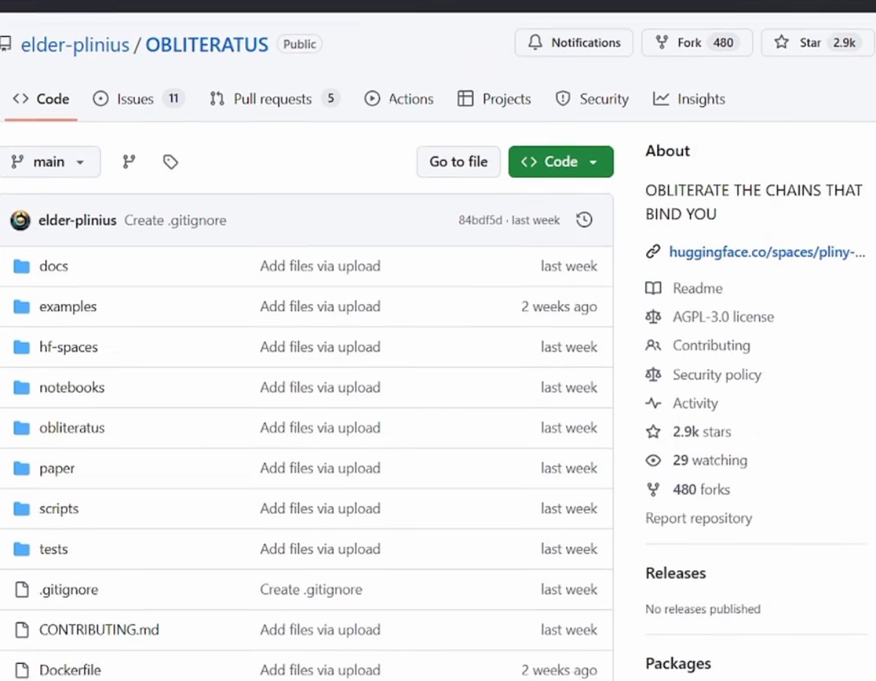Screen dimensions: 876x681
Task: Click the .gitignore file icon
Action: tap(22, 589)
